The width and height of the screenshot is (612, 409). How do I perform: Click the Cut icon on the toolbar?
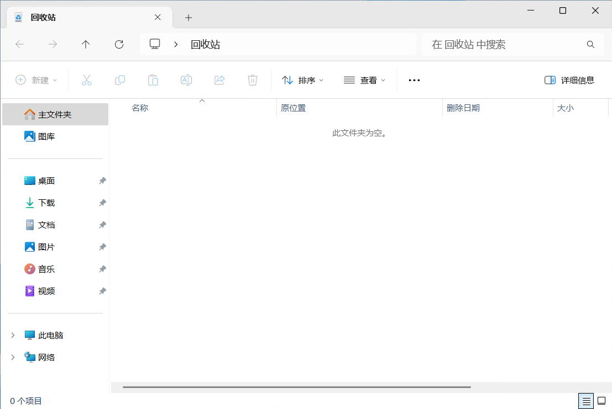(87, 80)
